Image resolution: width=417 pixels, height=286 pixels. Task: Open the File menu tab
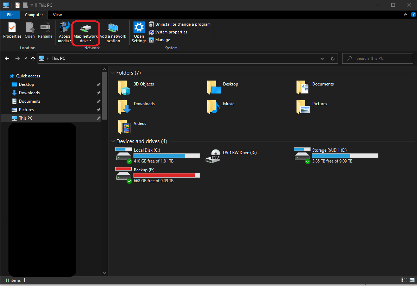pos(10,15)
